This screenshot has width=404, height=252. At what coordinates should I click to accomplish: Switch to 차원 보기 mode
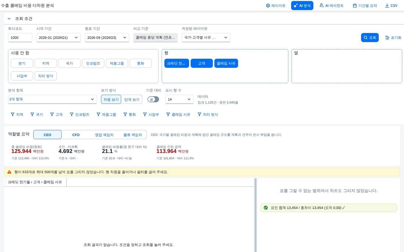(x=111, y=100)
